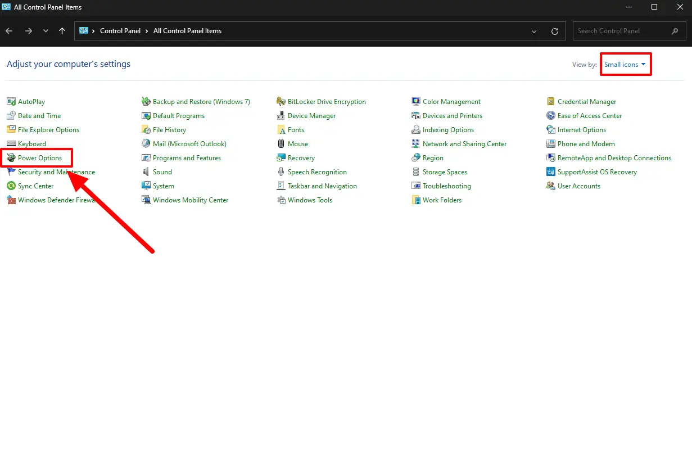Click the BitLocker Drive Encryption icon
This screenshot has width=692, height=451.
(281, 102)
